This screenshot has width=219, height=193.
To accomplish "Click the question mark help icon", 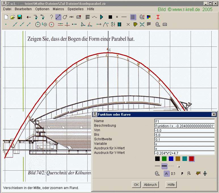I will click(x=51, y=17).
